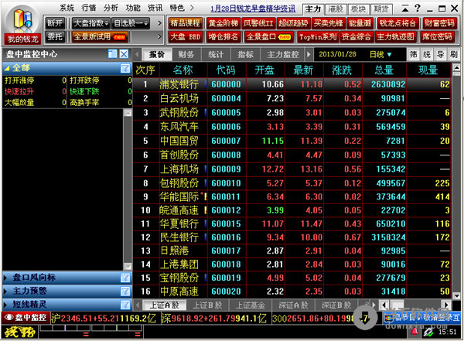Expand the 短线精灵 section
Image resolution: width=464 pixels, height=341 pixels.
5,305
